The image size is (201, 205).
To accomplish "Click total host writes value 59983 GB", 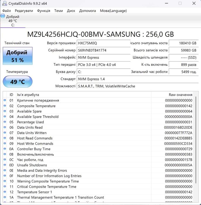I will point(183,50).
